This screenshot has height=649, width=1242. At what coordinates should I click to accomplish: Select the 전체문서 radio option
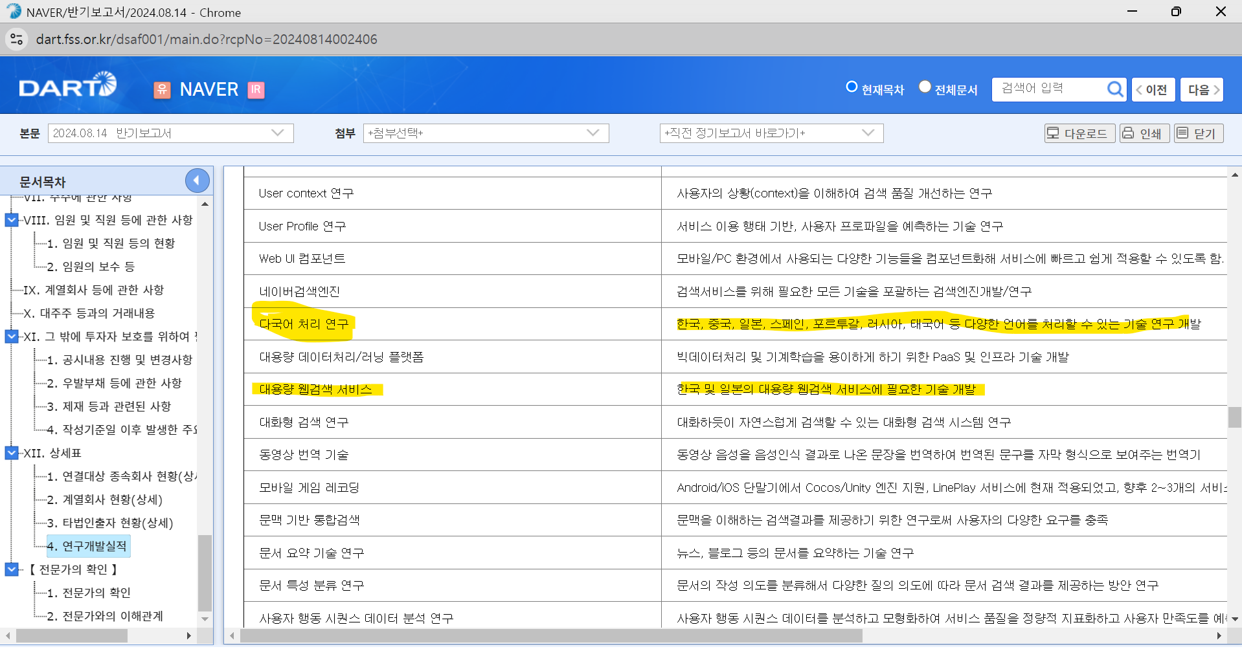(x=925, y=87)
